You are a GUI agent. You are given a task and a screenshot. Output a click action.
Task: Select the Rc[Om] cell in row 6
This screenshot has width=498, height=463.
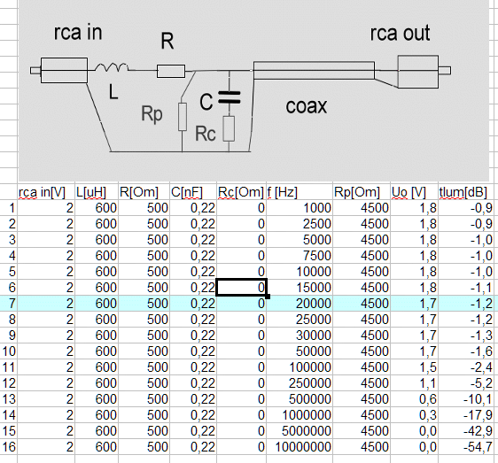(241, 287)
